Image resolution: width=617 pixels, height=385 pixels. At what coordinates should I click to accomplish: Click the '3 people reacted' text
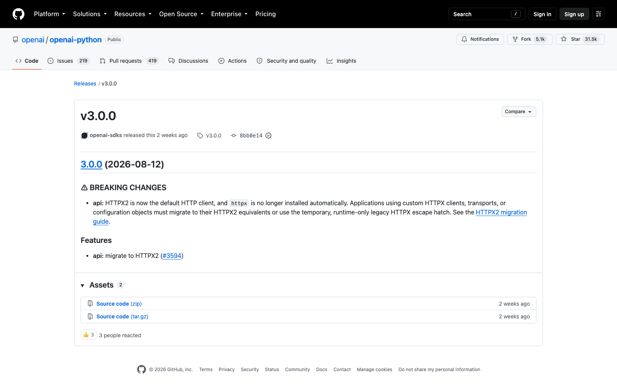coord(120,335)
